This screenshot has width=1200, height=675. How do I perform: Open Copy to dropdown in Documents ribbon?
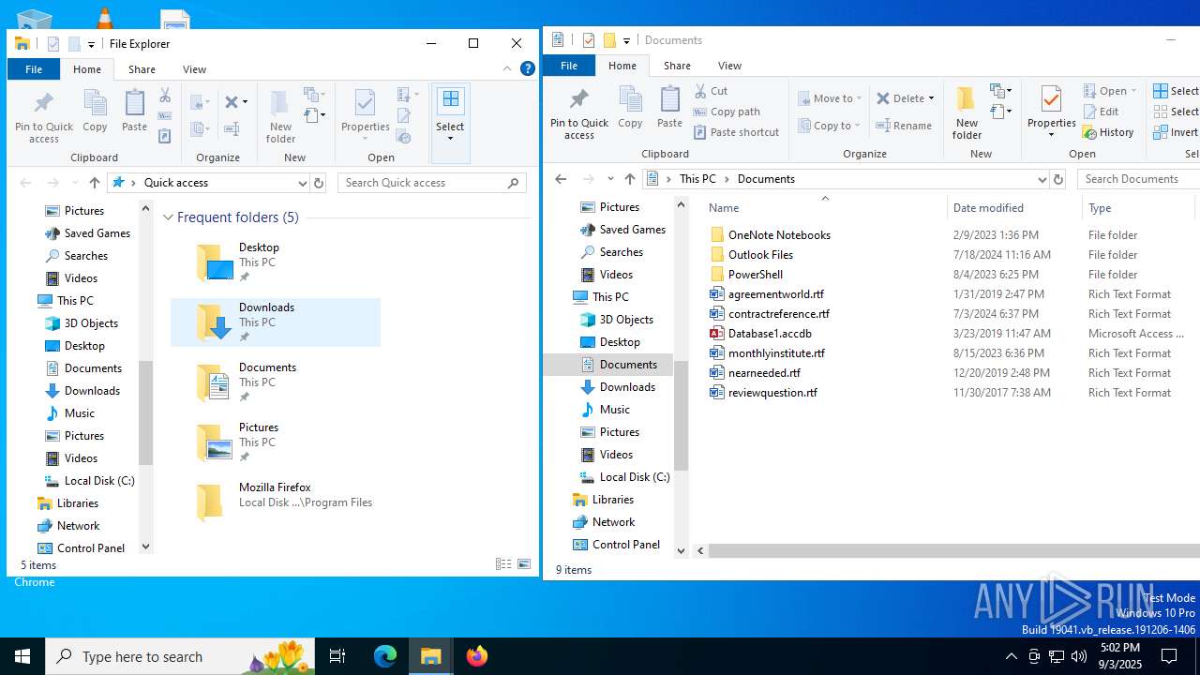(830, 126)
